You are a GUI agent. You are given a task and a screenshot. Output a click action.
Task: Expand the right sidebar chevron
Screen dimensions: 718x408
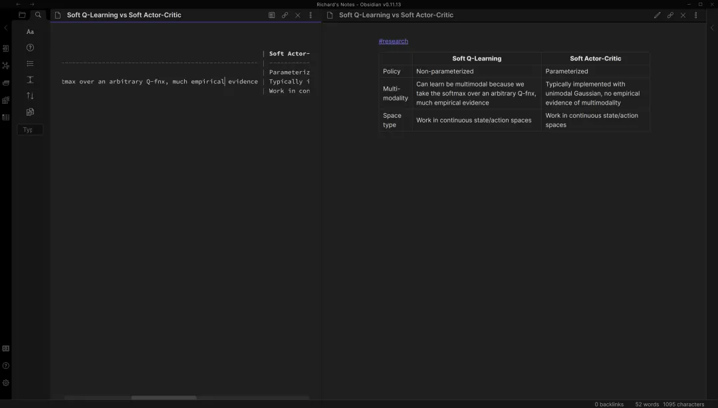712,28
